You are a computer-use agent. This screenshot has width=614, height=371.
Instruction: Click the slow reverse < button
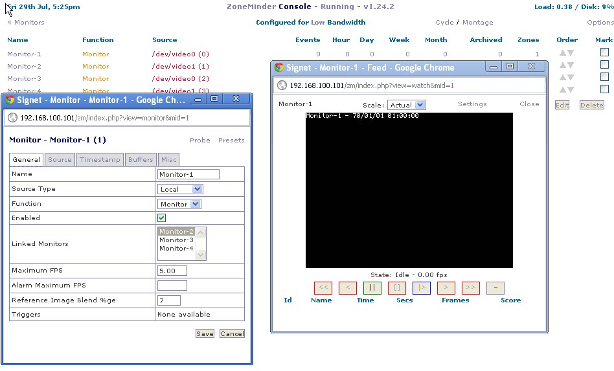348,287
